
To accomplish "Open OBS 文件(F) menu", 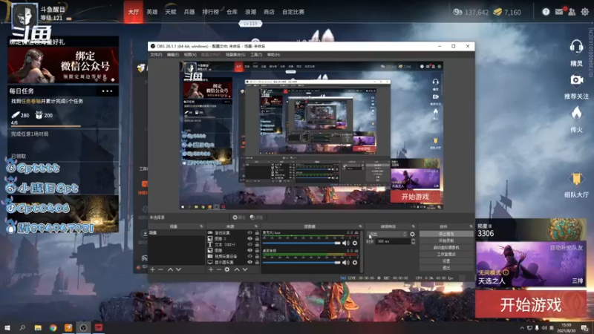I will (156, 55).
